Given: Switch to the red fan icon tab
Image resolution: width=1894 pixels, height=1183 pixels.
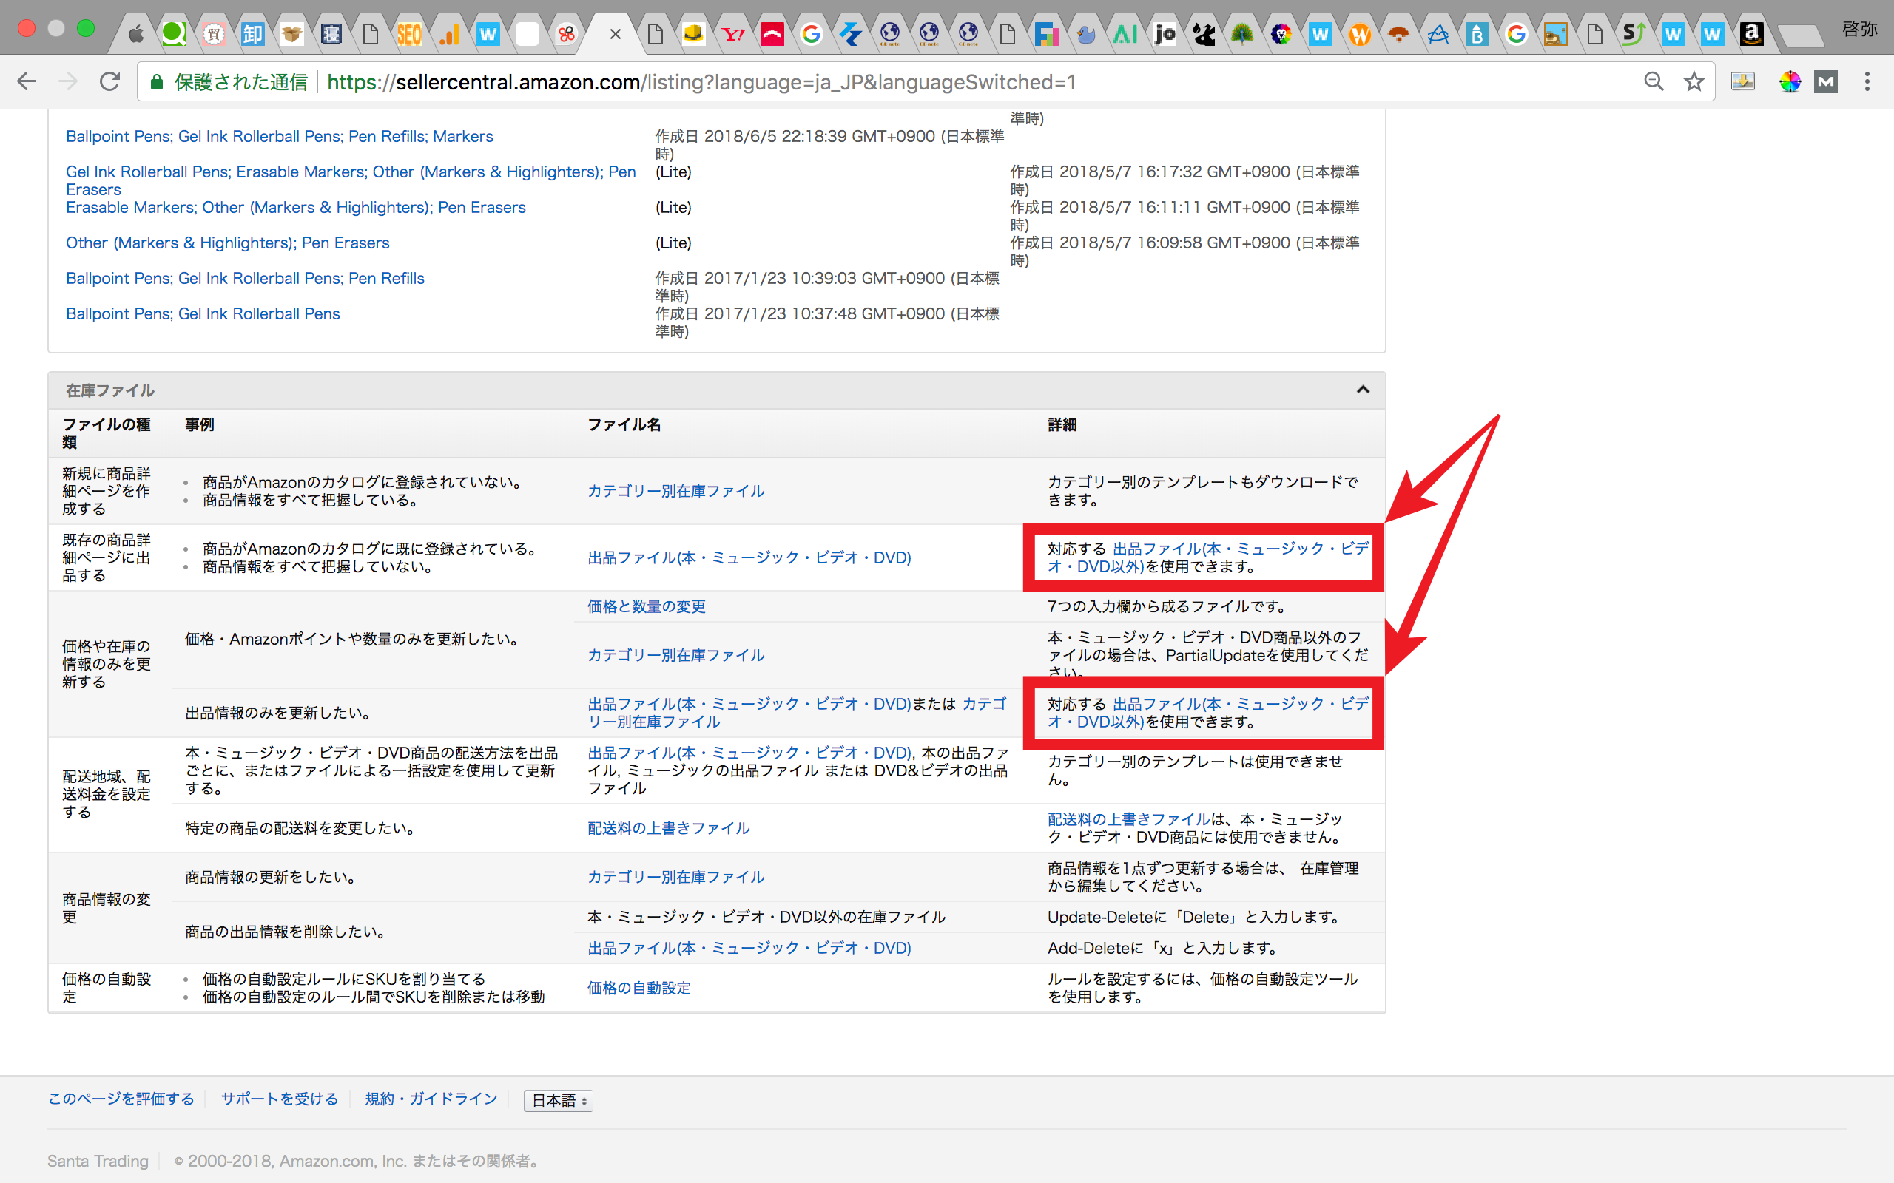Looking at the screenshot, I should [x=1399, y=34].
